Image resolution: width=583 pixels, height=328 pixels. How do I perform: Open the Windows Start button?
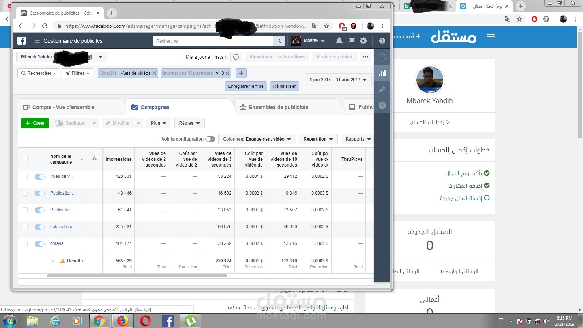10,321
